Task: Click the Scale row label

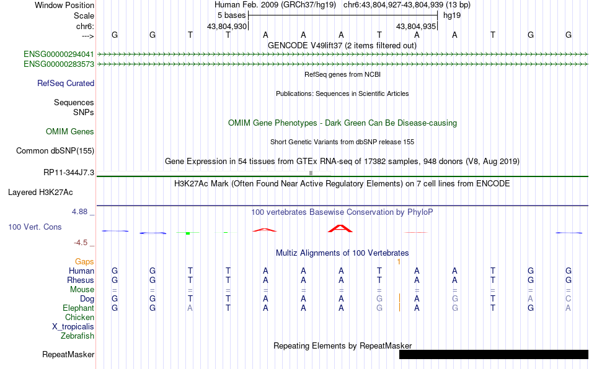Action: tap(84, 15)
